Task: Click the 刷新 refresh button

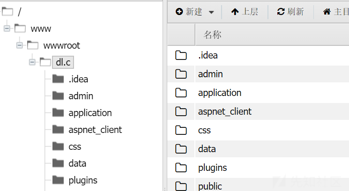Action: pyautogui.click(x=290, y=12)
